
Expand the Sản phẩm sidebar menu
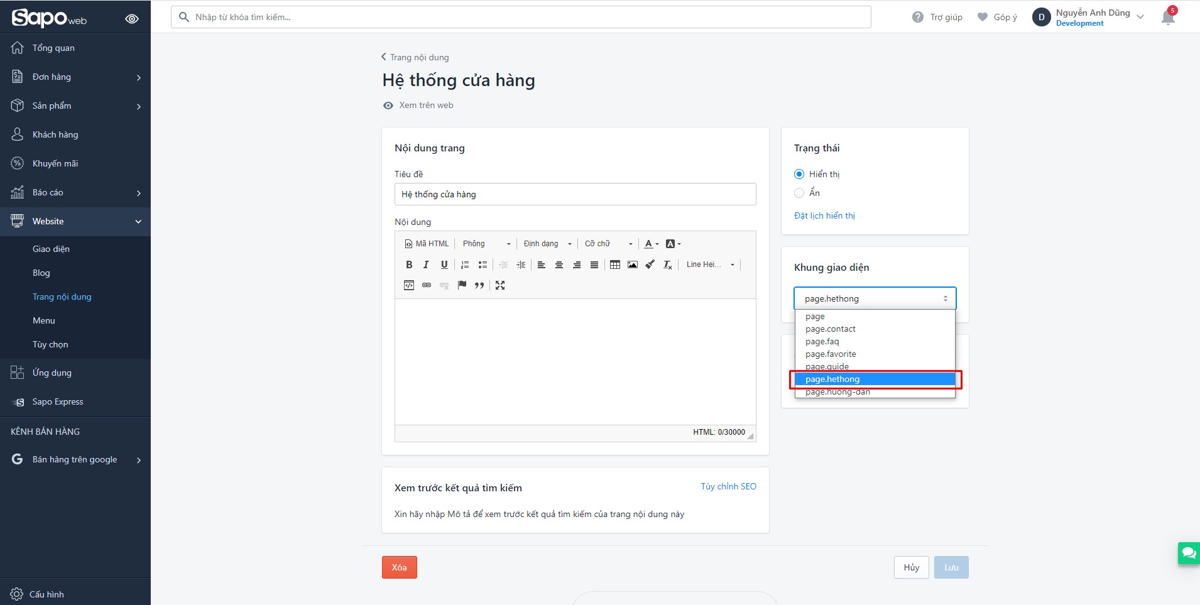75,106
